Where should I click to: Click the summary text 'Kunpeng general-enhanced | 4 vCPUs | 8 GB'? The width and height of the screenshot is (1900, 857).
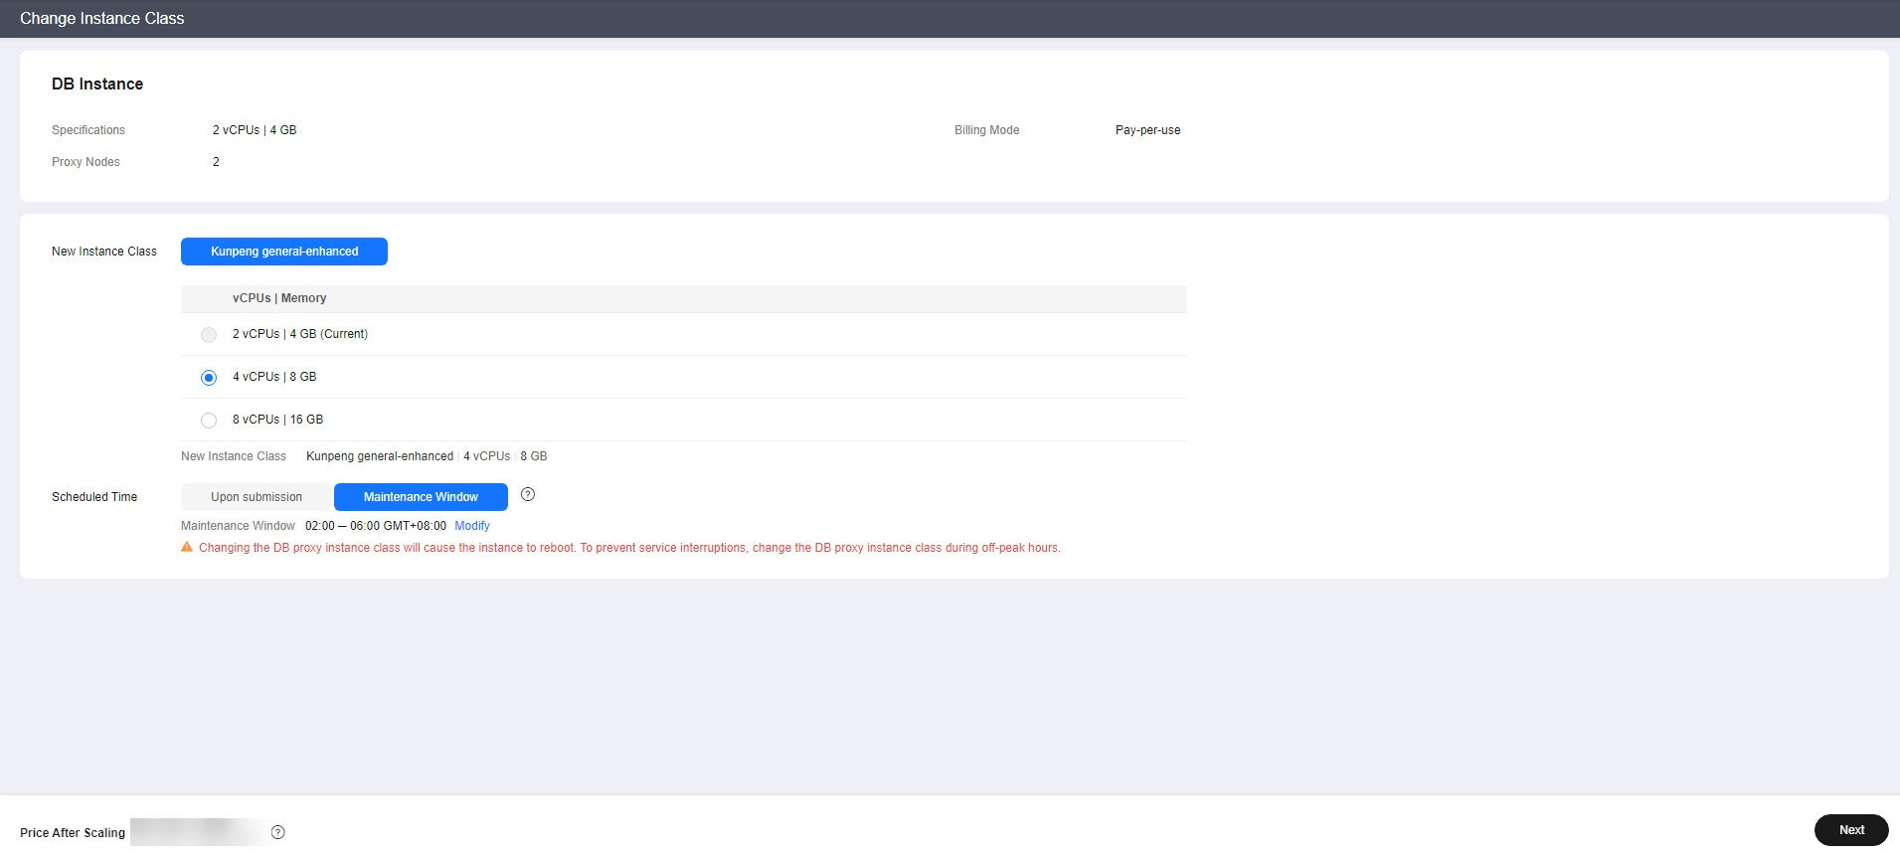coord(427,456)
